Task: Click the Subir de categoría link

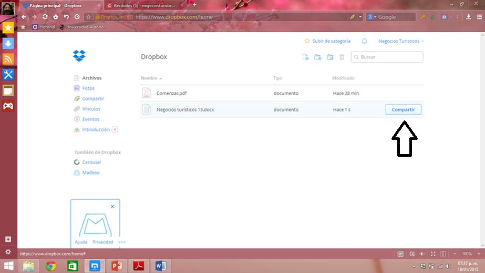Action: [327, 41]
